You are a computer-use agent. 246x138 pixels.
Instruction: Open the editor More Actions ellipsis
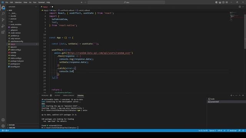pos(243,7)
